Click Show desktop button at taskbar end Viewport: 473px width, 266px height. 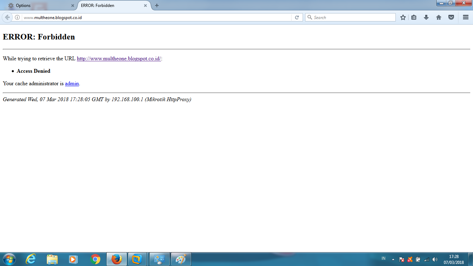tap(471, 259)
